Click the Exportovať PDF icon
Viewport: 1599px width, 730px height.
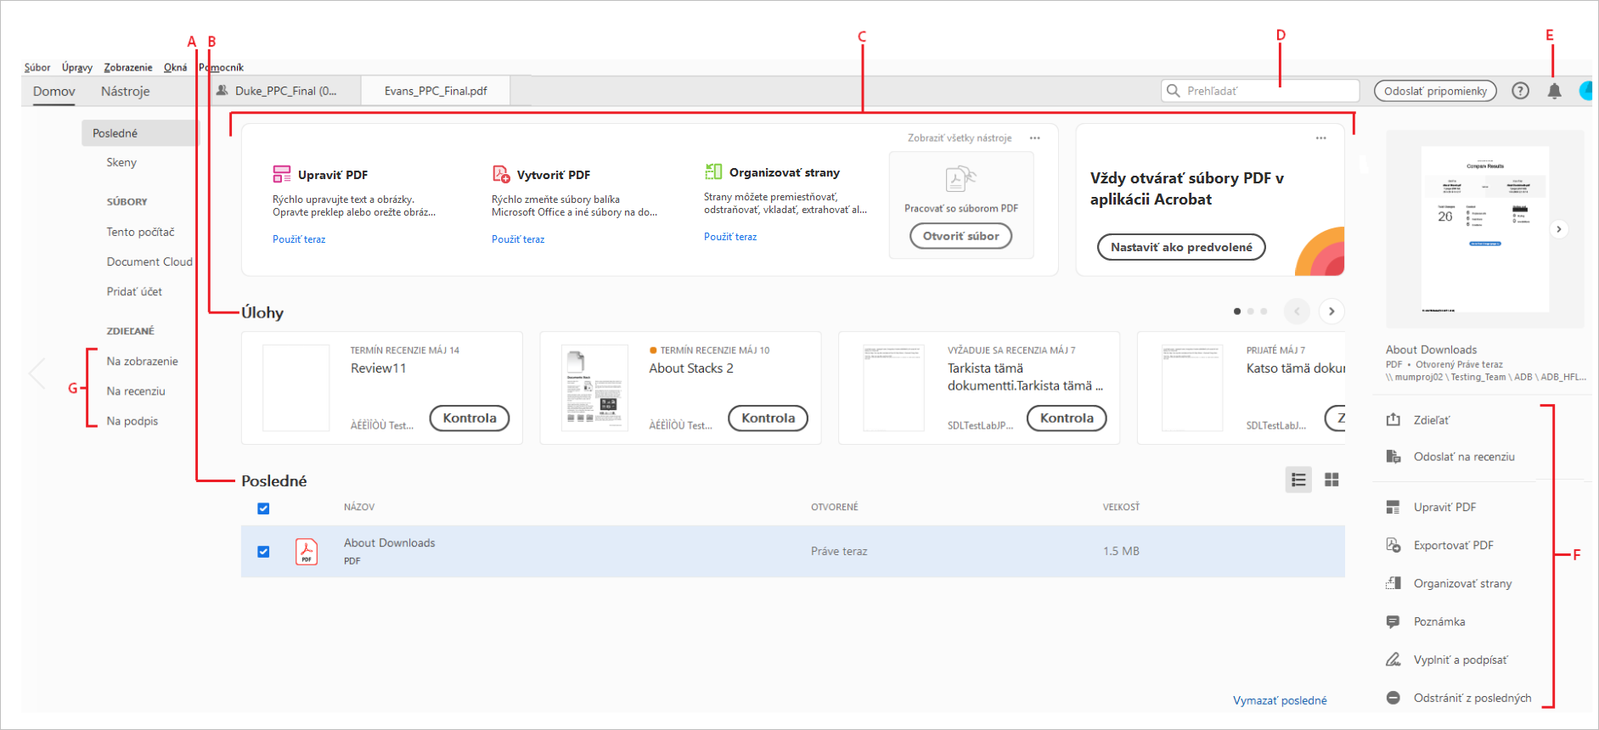[x=1393, y=545]
